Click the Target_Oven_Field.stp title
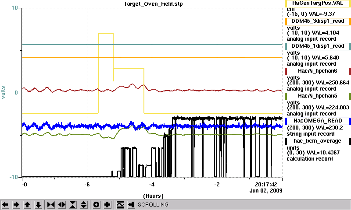The image size is (351, 210). point(153,4)
